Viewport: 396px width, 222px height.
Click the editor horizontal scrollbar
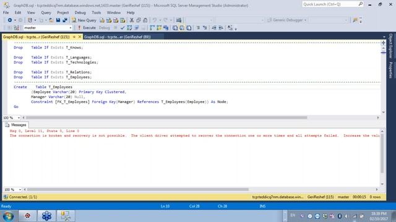166,118
